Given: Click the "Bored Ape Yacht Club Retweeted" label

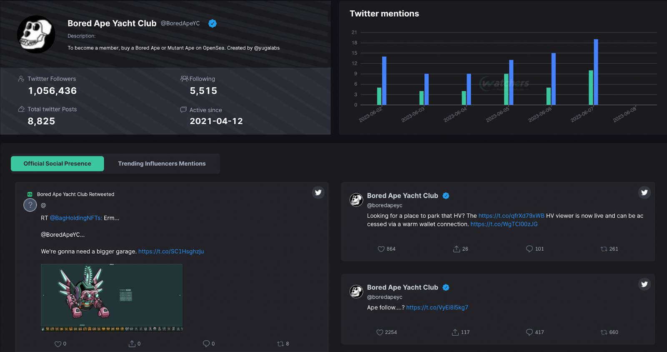Looking at the screenshot, I should (75, 194).
